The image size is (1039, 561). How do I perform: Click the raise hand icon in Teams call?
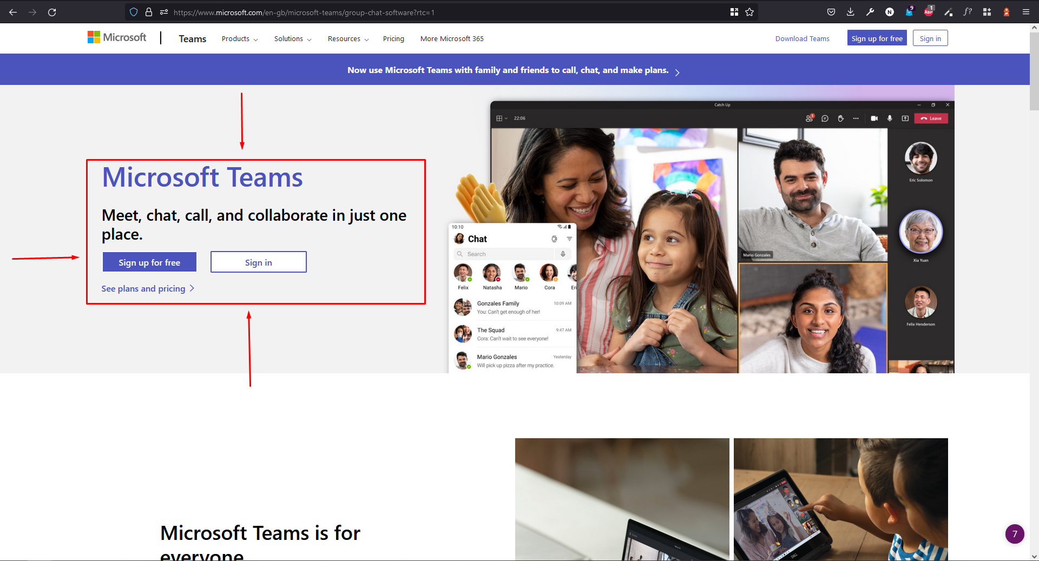coord(840,118)
